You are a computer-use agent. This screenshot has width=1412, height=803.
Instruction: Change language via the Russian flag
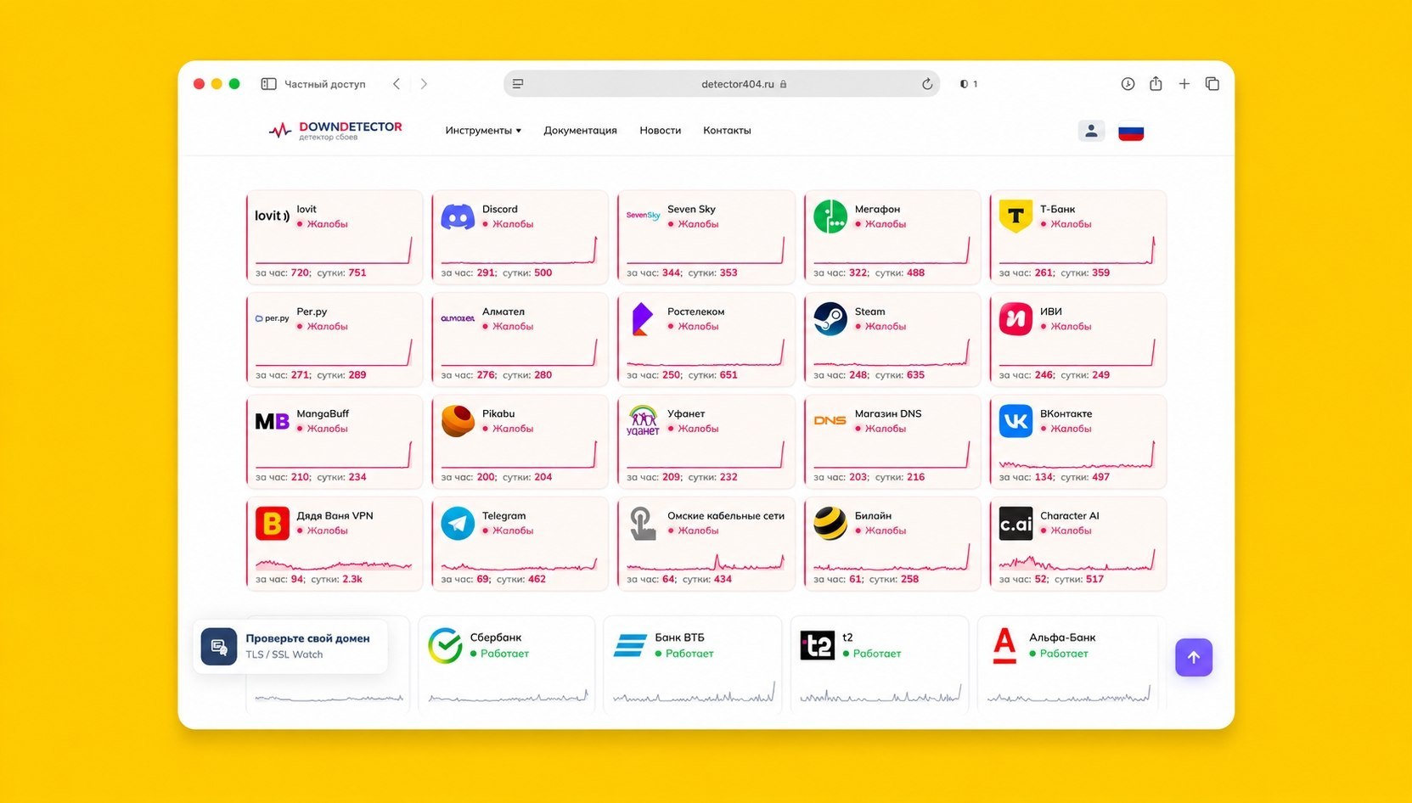(x=1131, y=132)
